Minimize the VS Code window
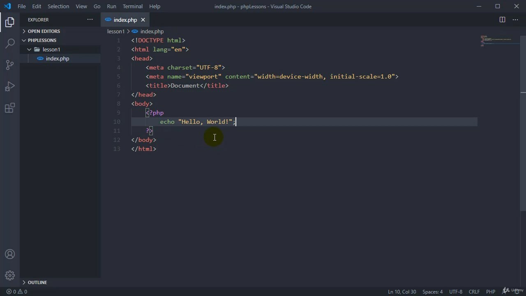This screenshot has width=526, height=296. click(479, 6)
